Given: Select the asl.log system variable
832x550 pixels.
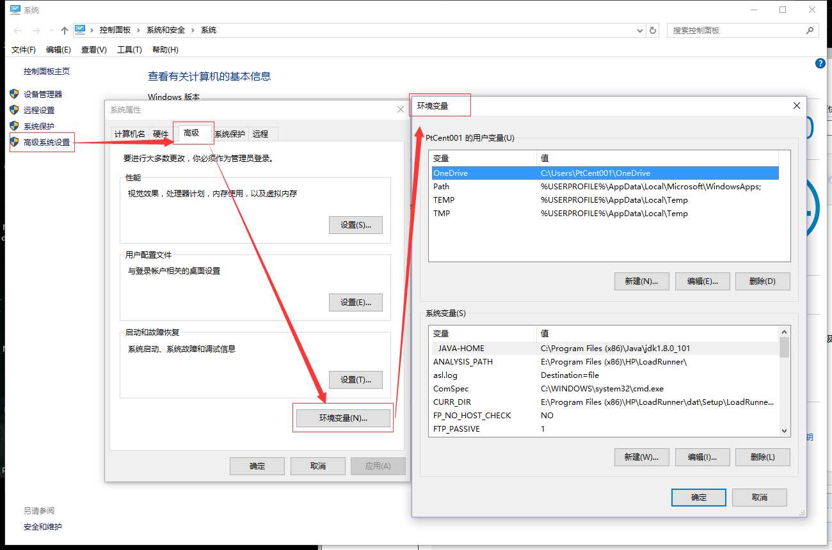Looking at the screenshot, I should [604, 375].
